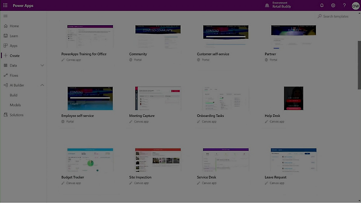Click globe icon under Partner
This screenshot has height=203, width=361.
tap(266, 60)
